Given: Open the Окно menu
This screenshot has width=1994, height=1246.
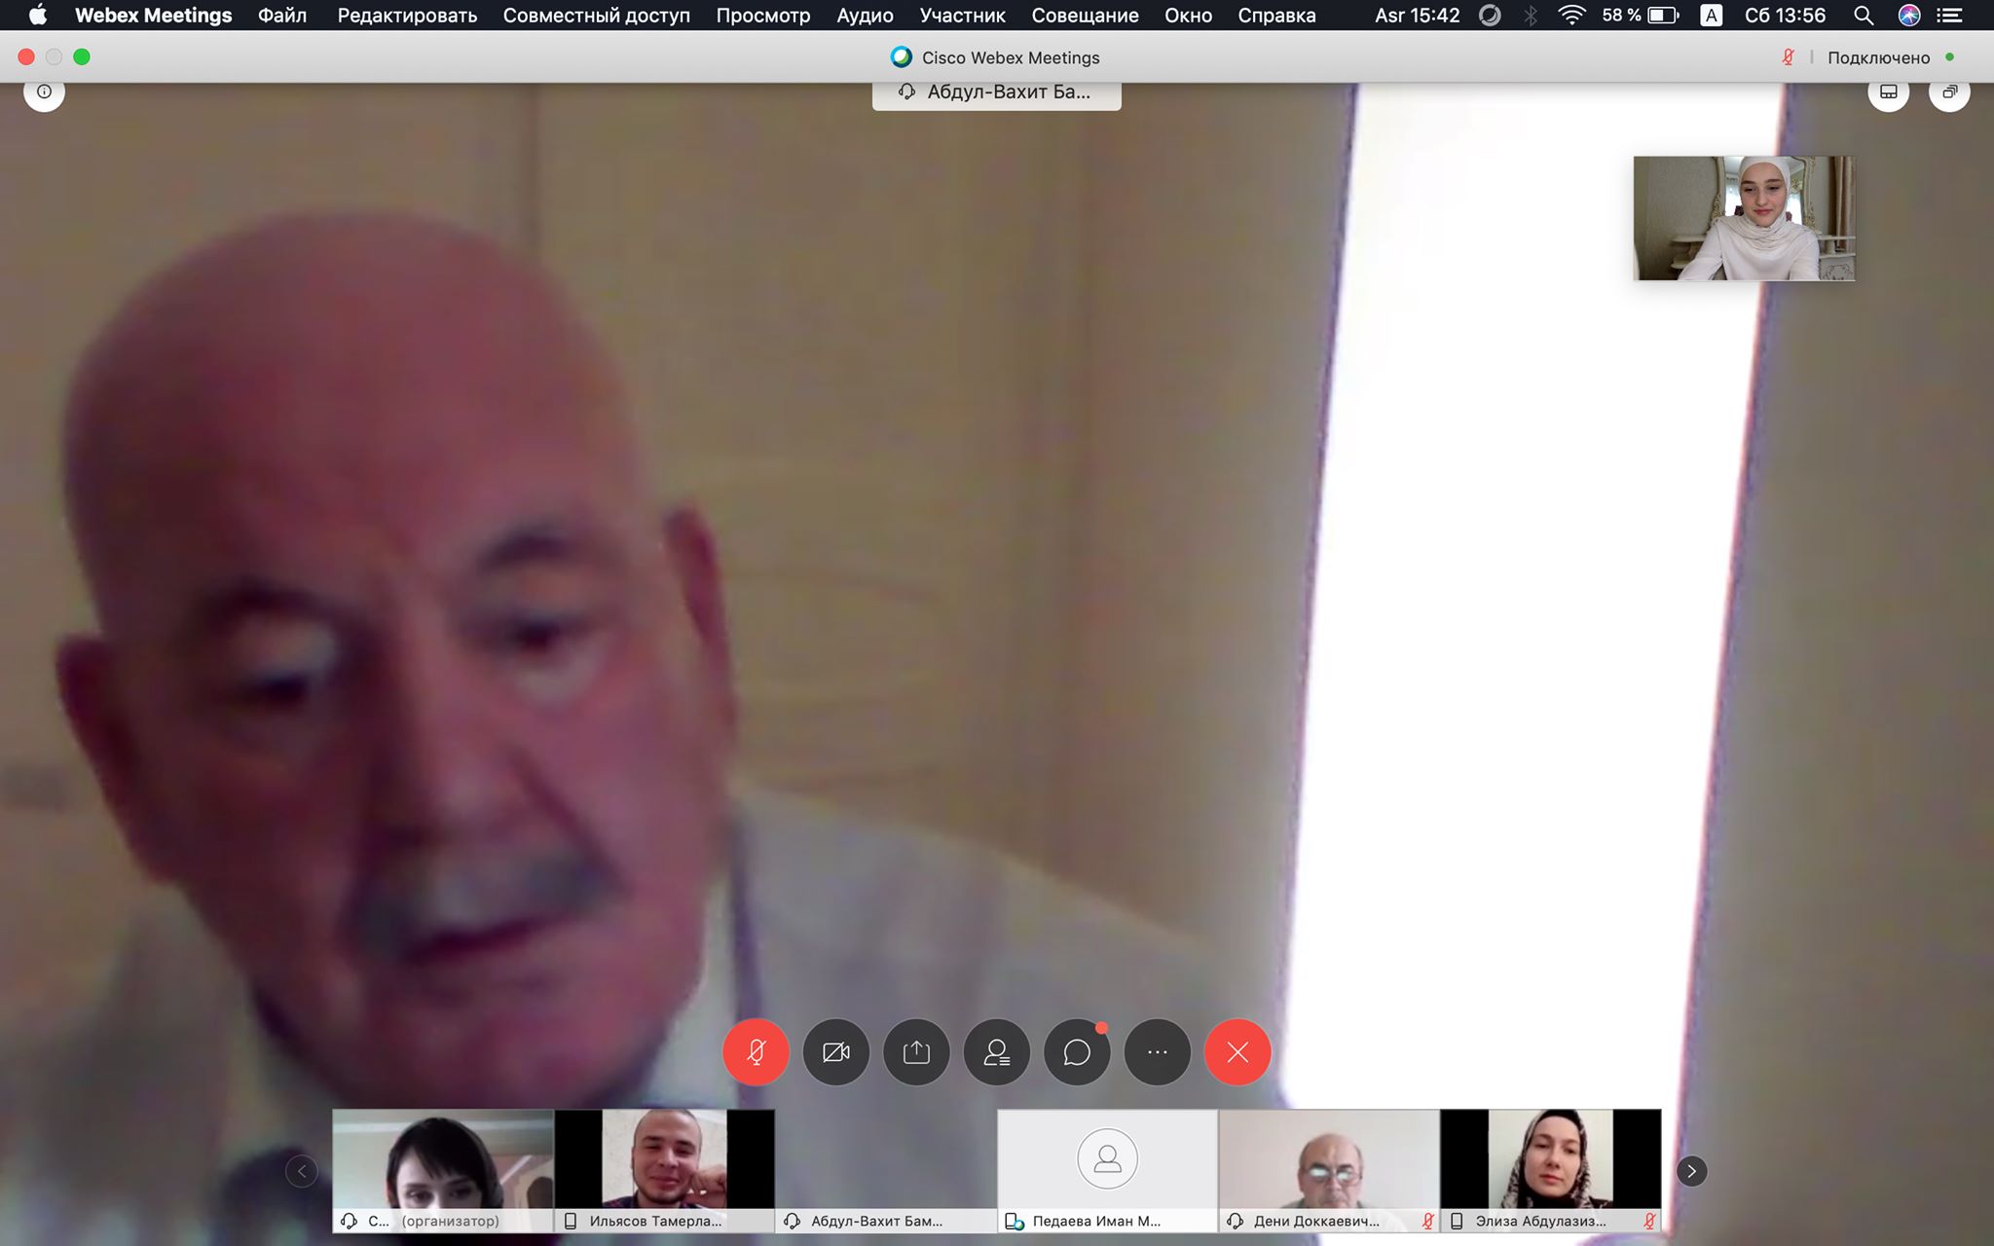Looking at the screenshot, I should coord(1188,16).
